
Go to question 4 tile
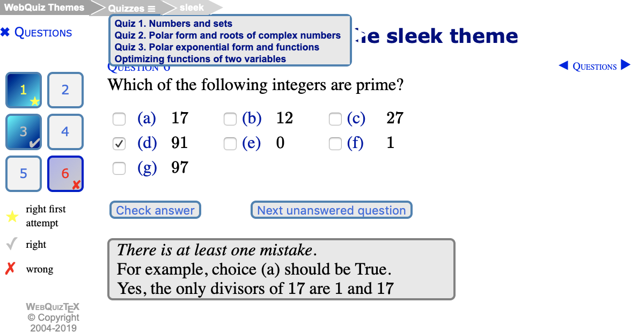(x=65, y=132)
